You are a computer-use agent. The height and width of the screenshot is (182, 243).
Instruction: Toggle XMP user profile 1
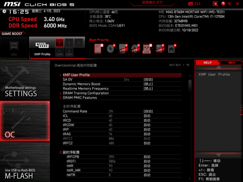tap(59, 52)
